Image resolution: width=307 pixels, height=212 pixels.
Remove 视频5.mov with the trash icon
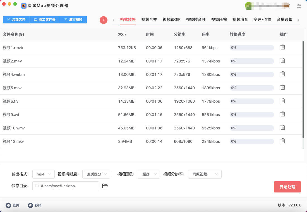click(282, 88)
